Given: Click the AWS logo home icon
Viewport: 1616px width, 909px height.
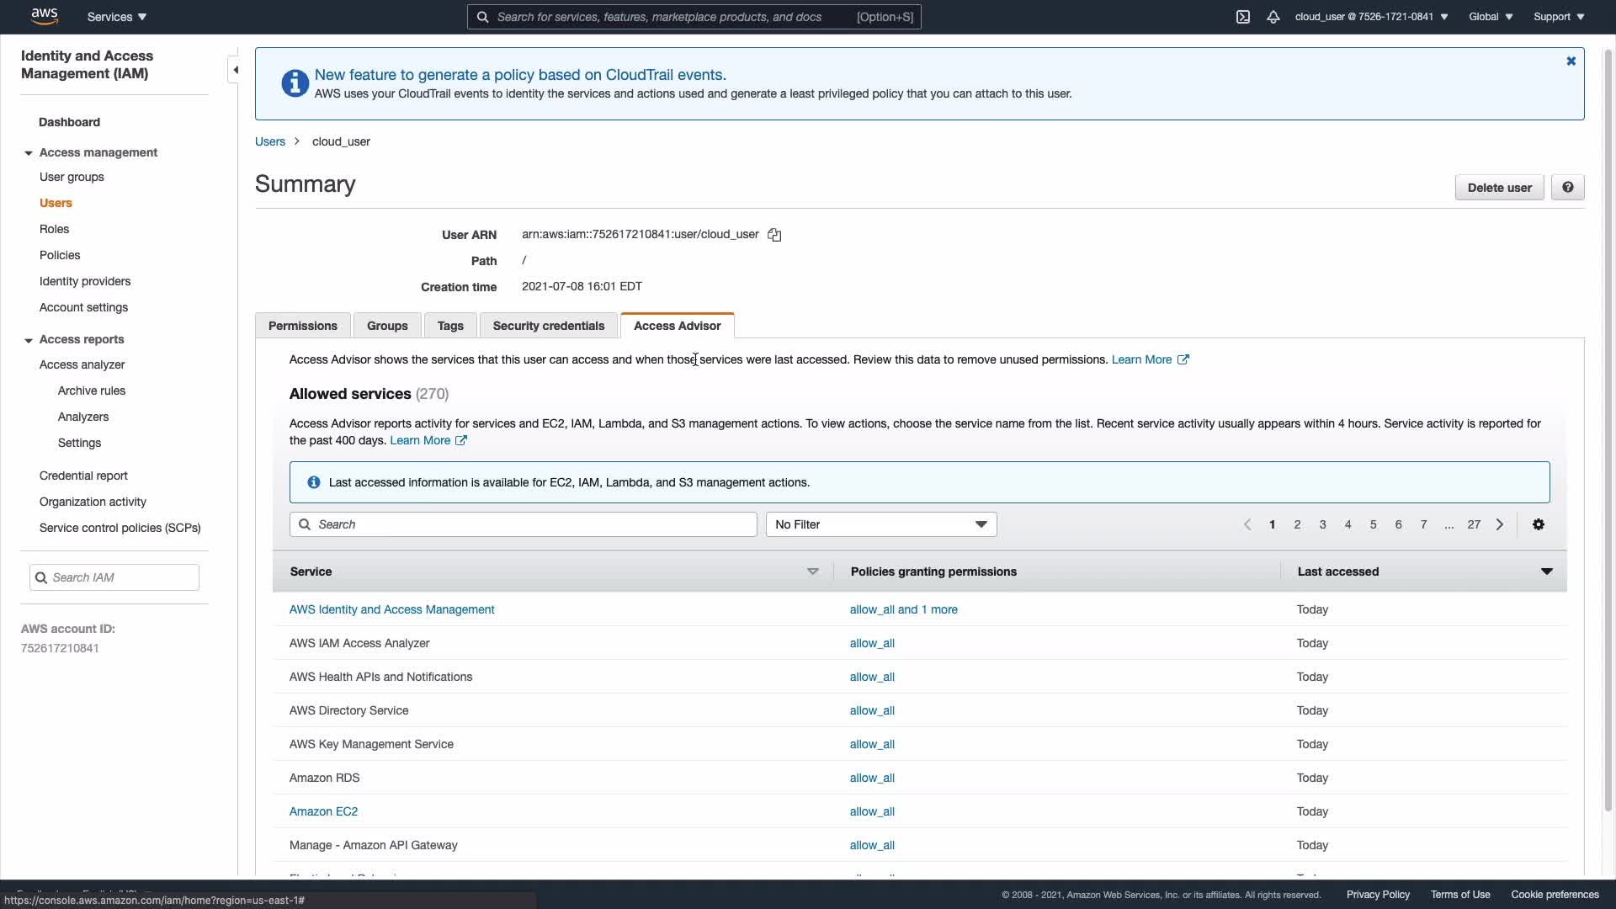Looking at the screenshot, I should point(44,16).
